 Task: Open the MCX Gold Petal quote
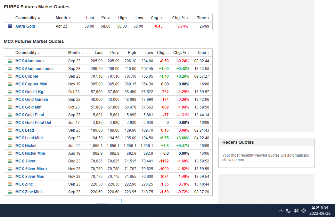click(29, 115)
